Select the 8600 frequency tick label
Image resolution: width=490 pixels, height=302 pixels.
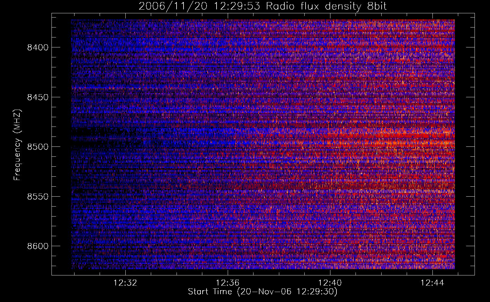38,246
